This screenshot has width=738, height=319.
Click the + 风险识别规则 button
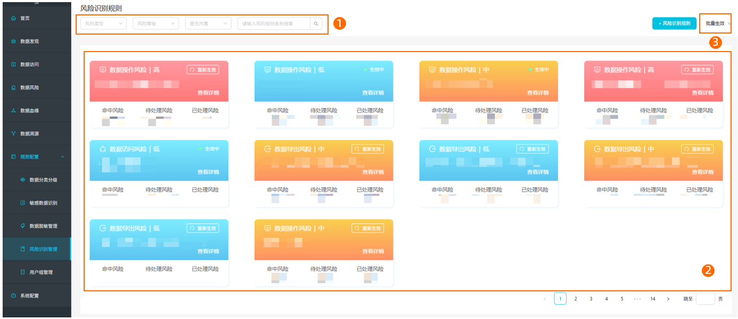click(x=674, y=23)
